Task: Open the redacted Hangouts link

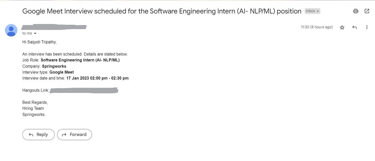Action: click(x=84, y=90)
